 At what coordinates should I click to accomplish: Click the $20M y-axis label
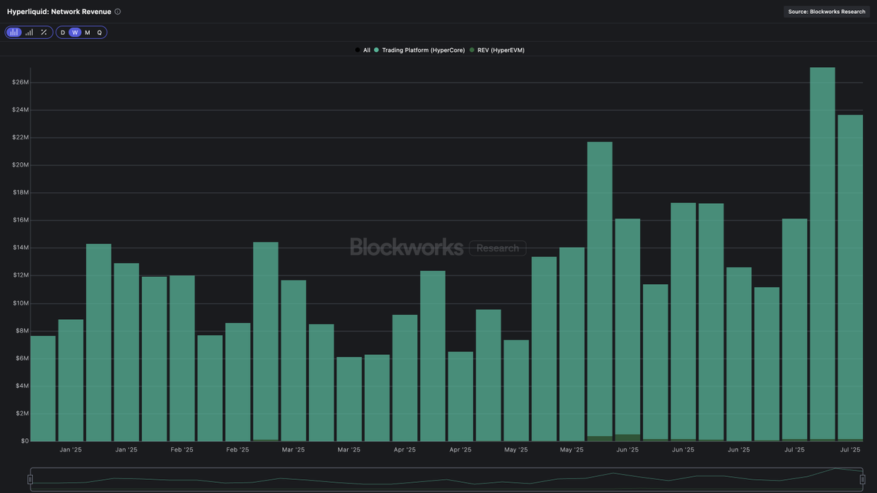pos(20,165)
